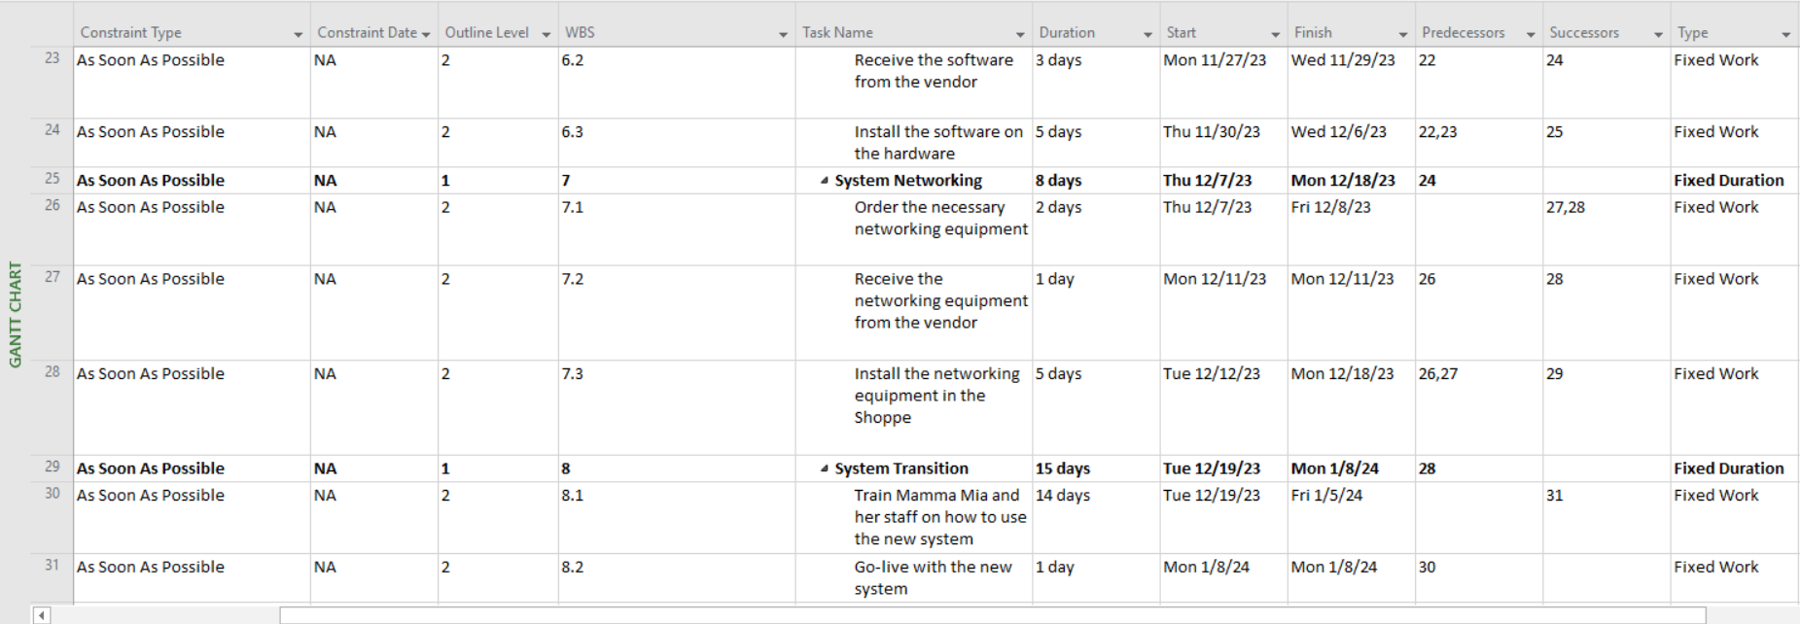The width and height of the screenshot is (1800, 624).
Task: Open the Task Name column filter dropdown
Action: [1019, 32]
